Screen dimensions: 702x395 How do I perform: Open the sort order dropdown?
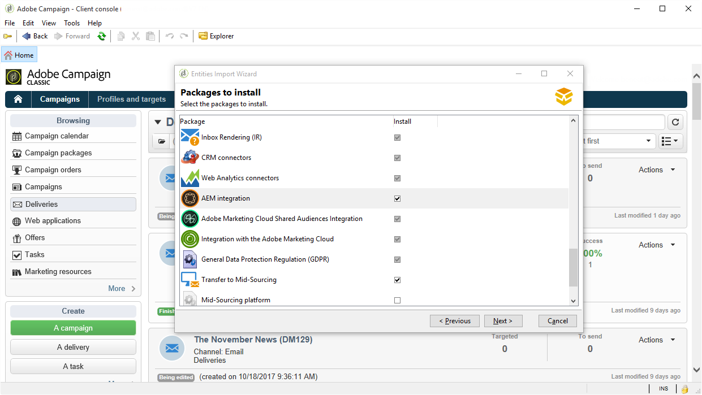point(648,141)
